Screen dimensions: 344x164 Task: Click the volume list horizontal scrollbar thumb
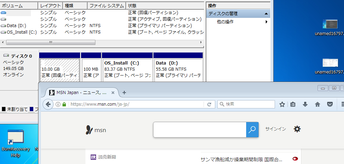[x=51, y=42]
